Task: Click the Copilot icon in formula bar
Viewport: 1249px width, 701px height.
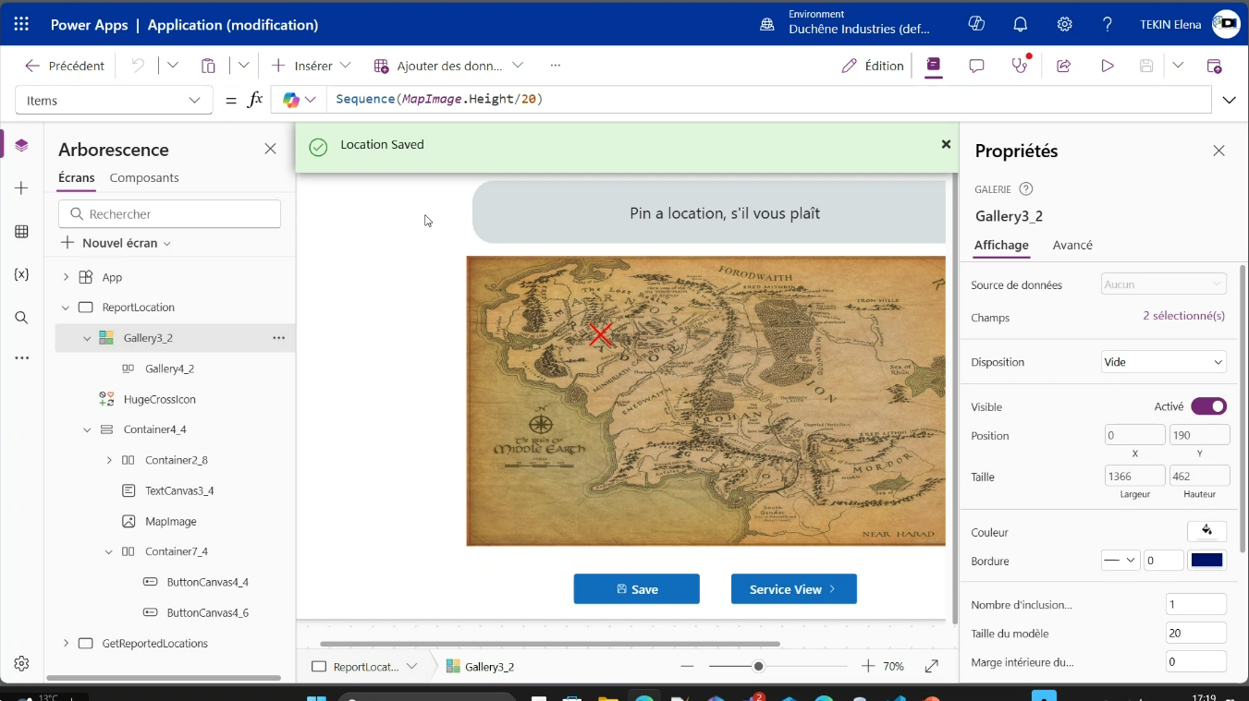Action: (x=291, y=100)
